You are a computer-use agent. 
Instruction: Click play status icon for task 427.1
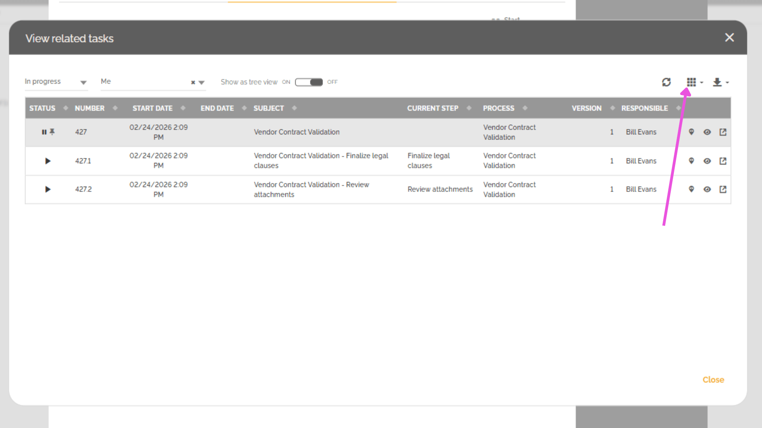[x=48, y=161]
